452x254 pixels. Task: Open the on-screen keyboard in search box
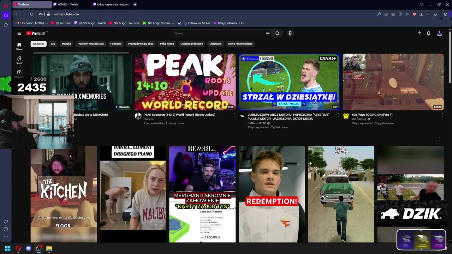[x=268, y=33]
